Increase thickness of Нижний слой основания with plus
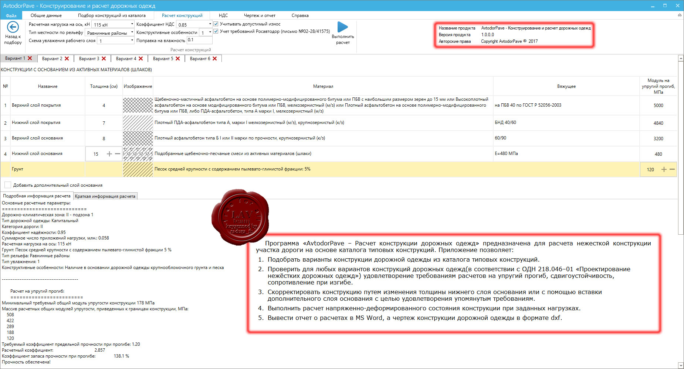This screenshot has height=369, width=684. (109, 154)
